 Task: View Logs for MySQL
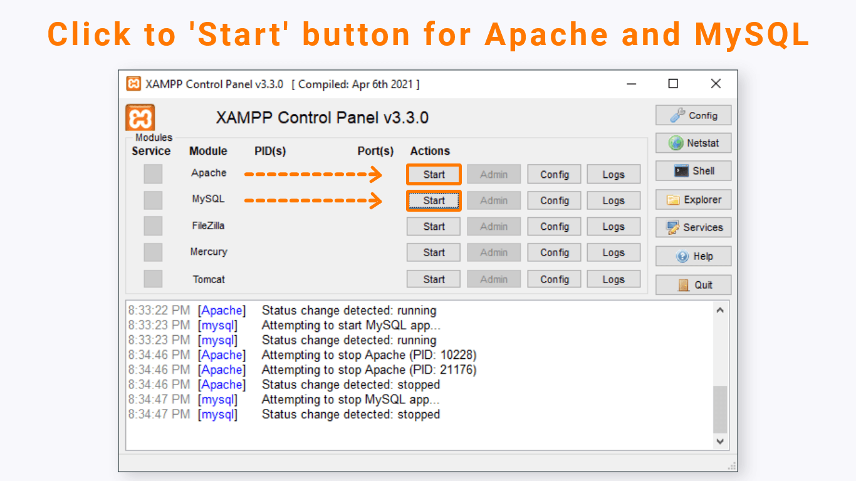pos(613,200)
